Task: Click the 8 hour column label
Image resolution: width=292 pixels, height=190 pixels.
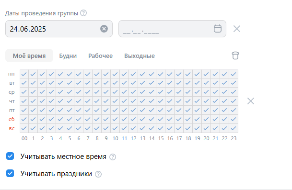Action: coord(97,138)
